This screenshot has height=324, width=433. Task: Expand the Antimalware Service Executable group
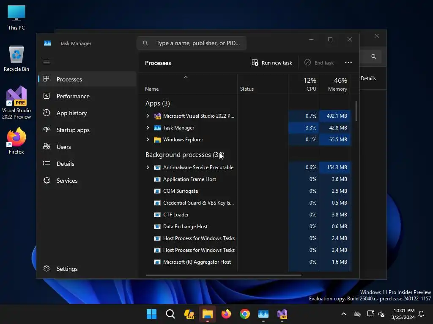pos(148,167)
